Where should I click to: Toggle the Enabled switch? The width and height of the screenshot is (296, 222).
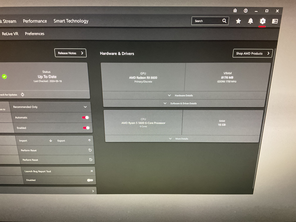tap(86, 128)
